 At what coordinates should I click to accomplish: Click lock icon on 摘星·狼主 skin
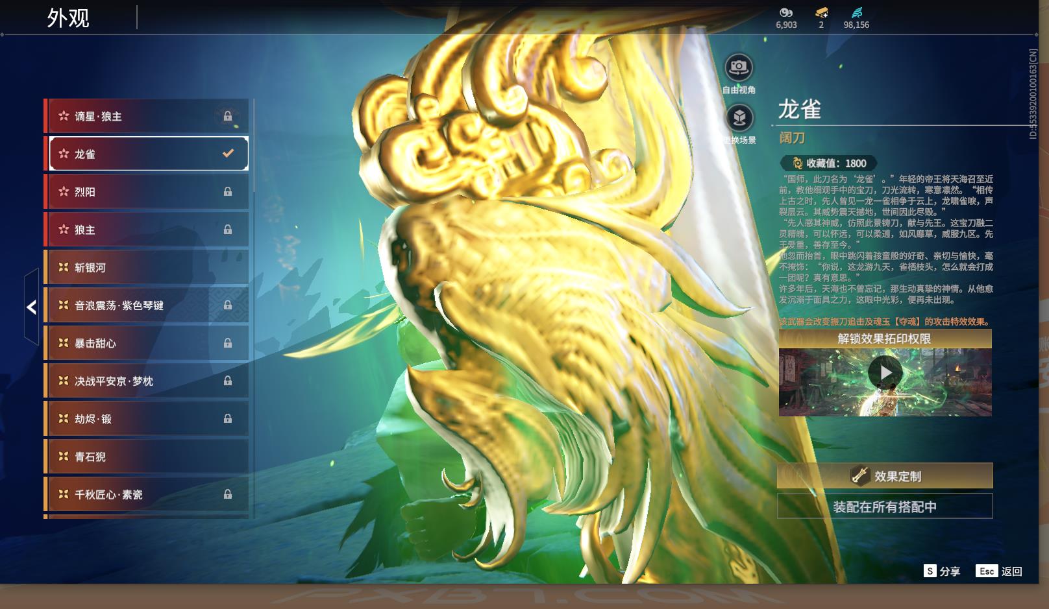point(228,116)
